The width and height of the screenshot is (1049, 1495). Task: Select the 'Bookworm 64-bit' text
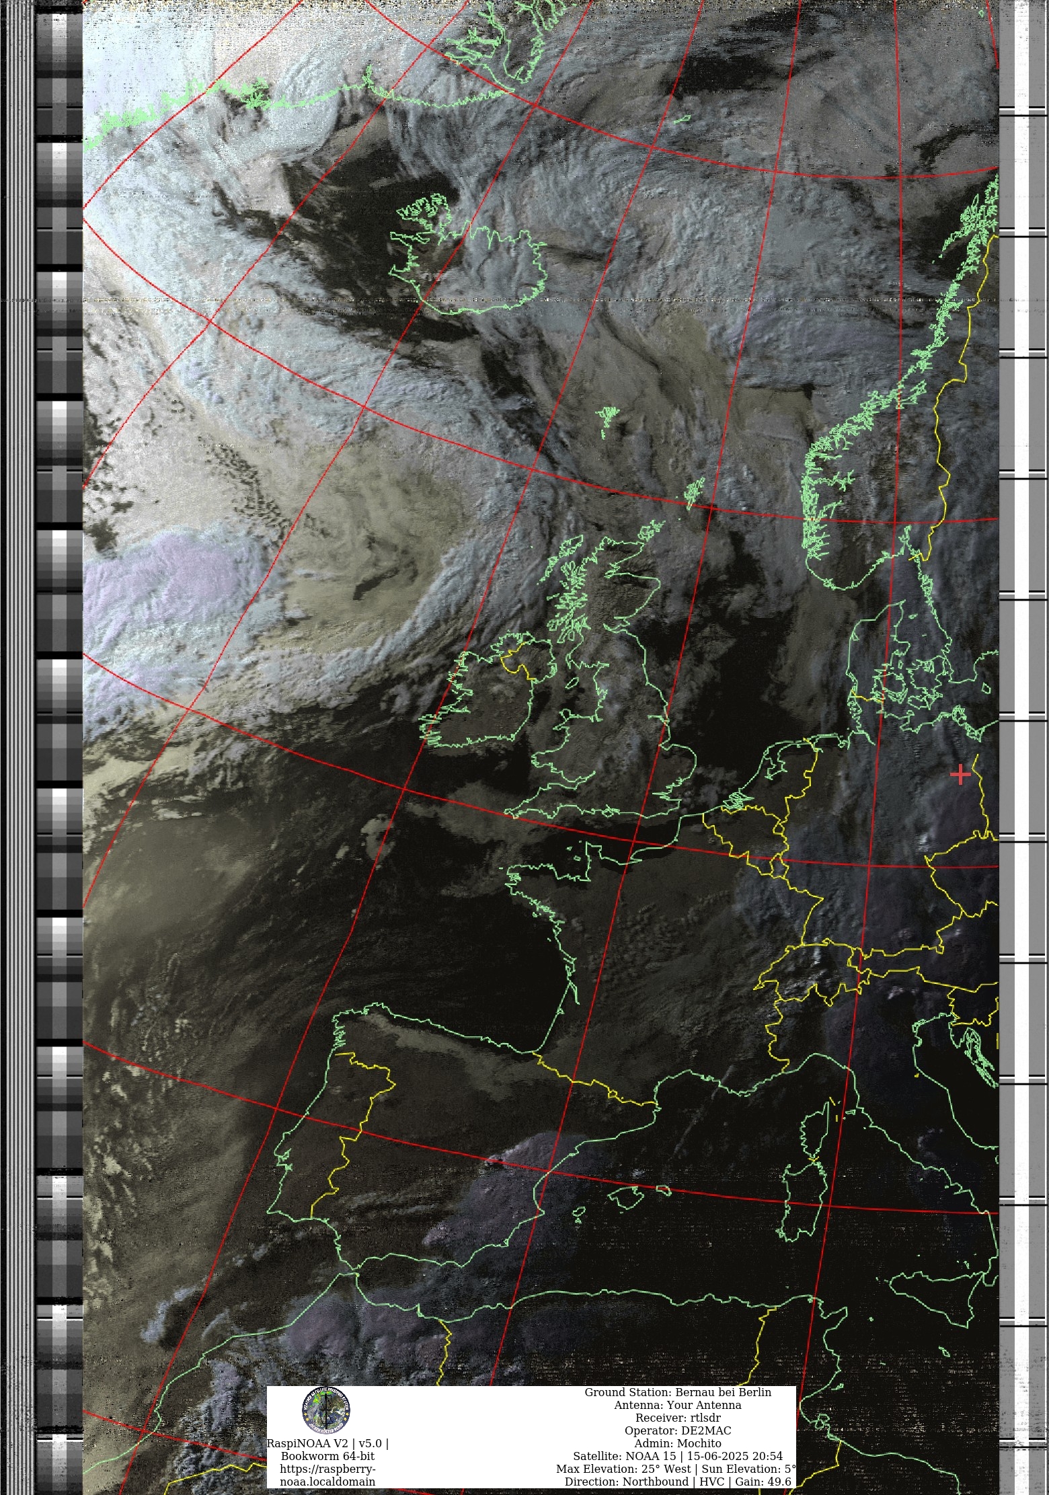tap(327, 1456)
